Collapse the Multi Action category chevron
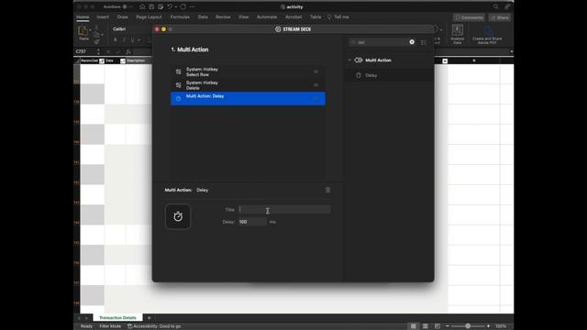The image size is (587, 330). tap(349, 60)
